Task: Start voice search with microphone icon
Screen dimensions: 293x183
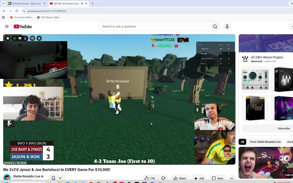Action: pyautogui.click(x=227, y=26)
